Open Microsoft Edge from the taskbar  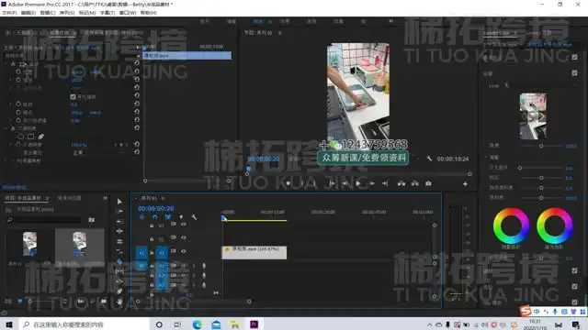coord(198,324)
